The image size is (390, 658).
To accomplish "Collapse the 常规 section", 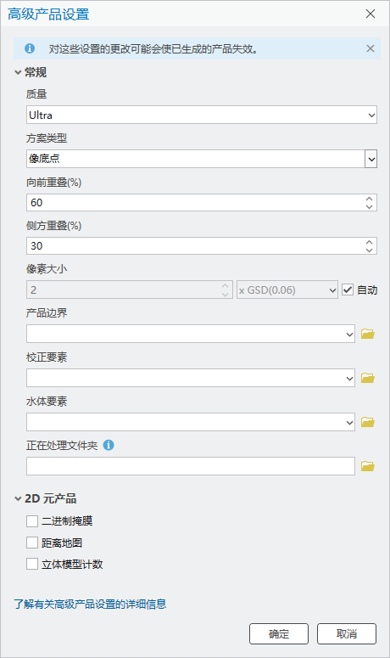I will pos(18,73).
